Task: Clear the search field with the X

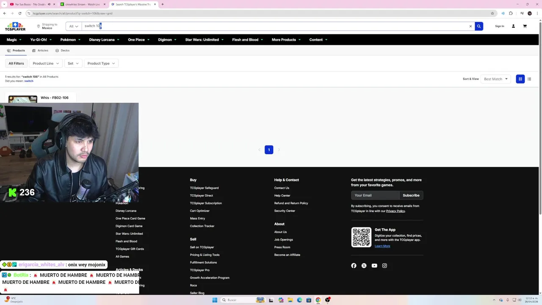Action: (470, 26)
